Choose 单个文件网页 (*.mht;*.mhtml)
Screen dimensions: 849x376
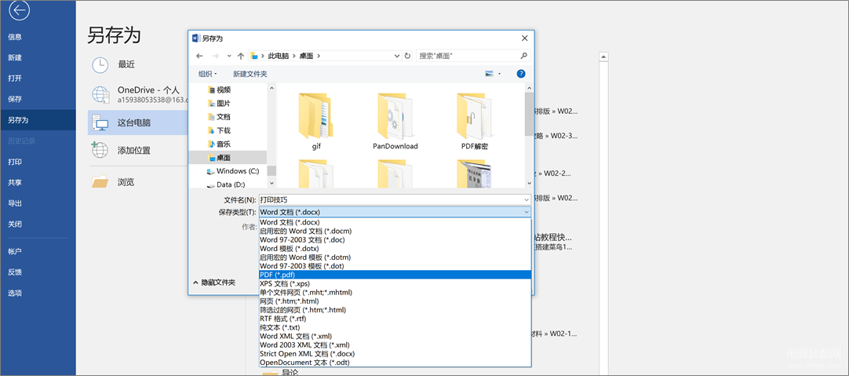(395, 292)
